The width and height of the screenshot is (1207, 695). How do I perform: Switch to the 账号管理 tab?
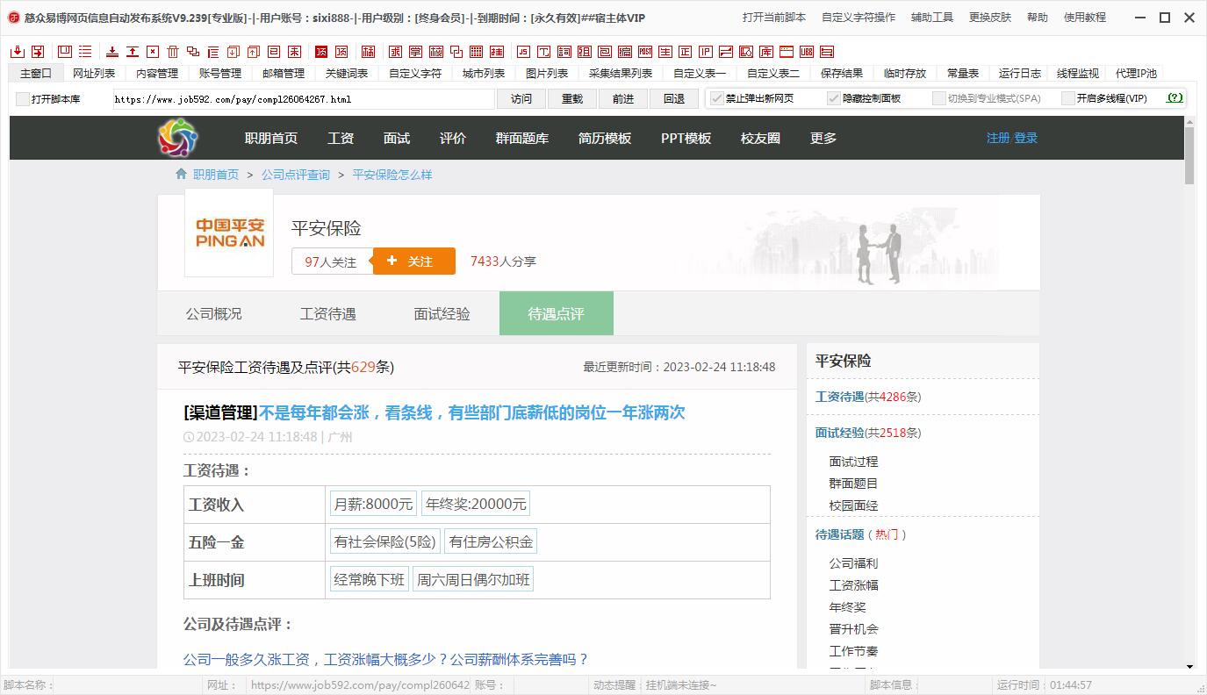coord(220,74)
